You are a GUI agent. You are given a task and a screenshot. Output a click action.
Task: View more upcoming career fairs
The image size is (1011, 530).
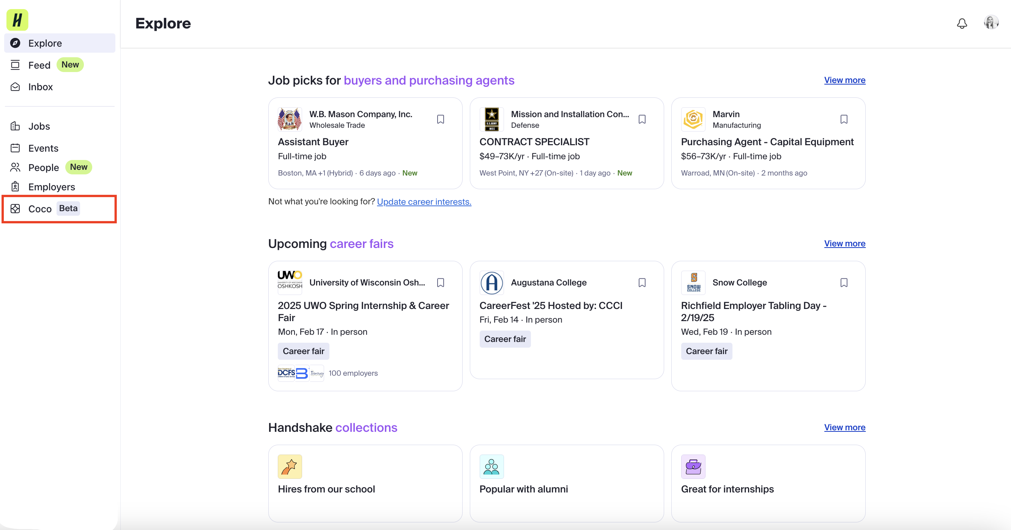(x=845, y=244)
